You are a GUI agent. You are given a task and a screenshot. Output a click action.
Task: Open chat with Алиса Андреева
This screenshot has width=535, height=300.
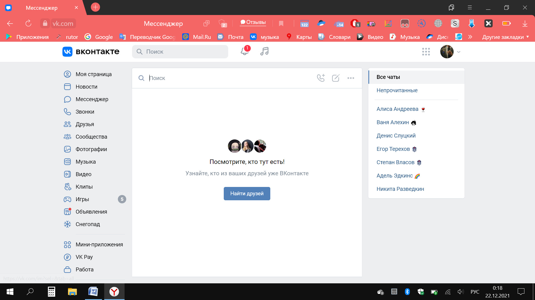coord(397,109)
